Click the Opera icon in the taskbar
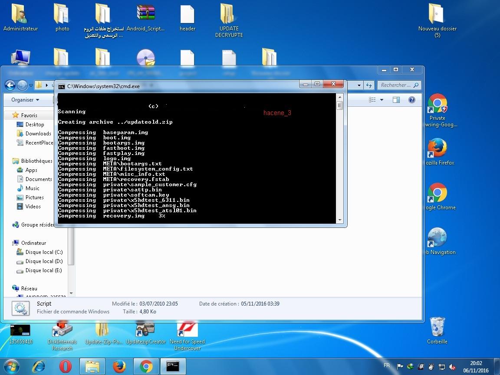Viewport: 500px width, 375px height. pyautogui.click(x=65, y=366)
